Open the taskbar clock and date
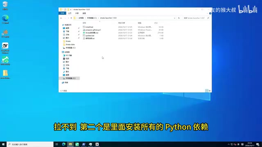262x147 pixels. (250, 144)
